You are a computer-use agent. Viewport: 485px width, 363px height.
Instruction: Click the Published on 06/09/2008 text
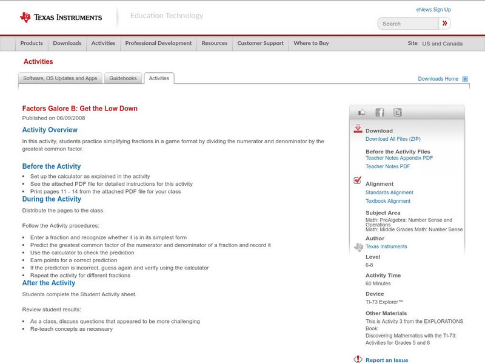pyautogui.click(x=53, y=118)
